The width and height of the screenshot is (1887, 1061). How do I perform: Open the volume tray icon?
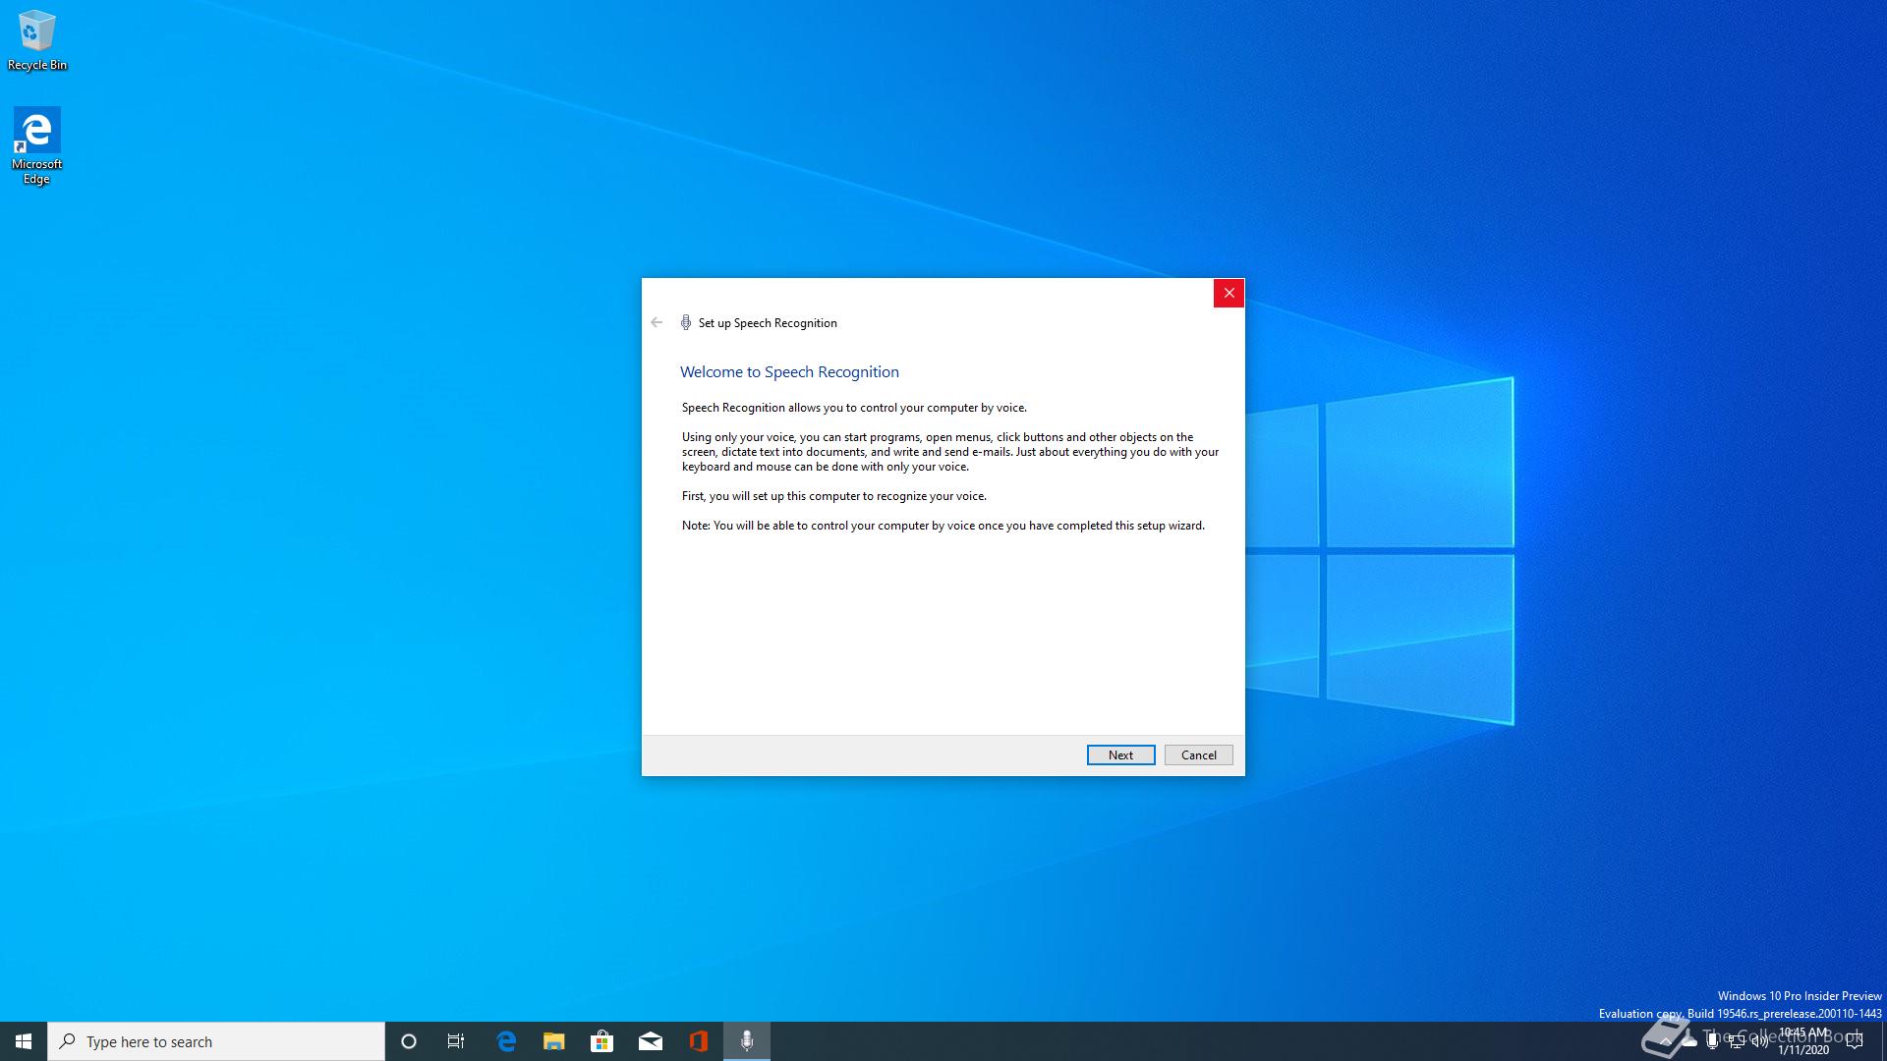[1760, 1041]
